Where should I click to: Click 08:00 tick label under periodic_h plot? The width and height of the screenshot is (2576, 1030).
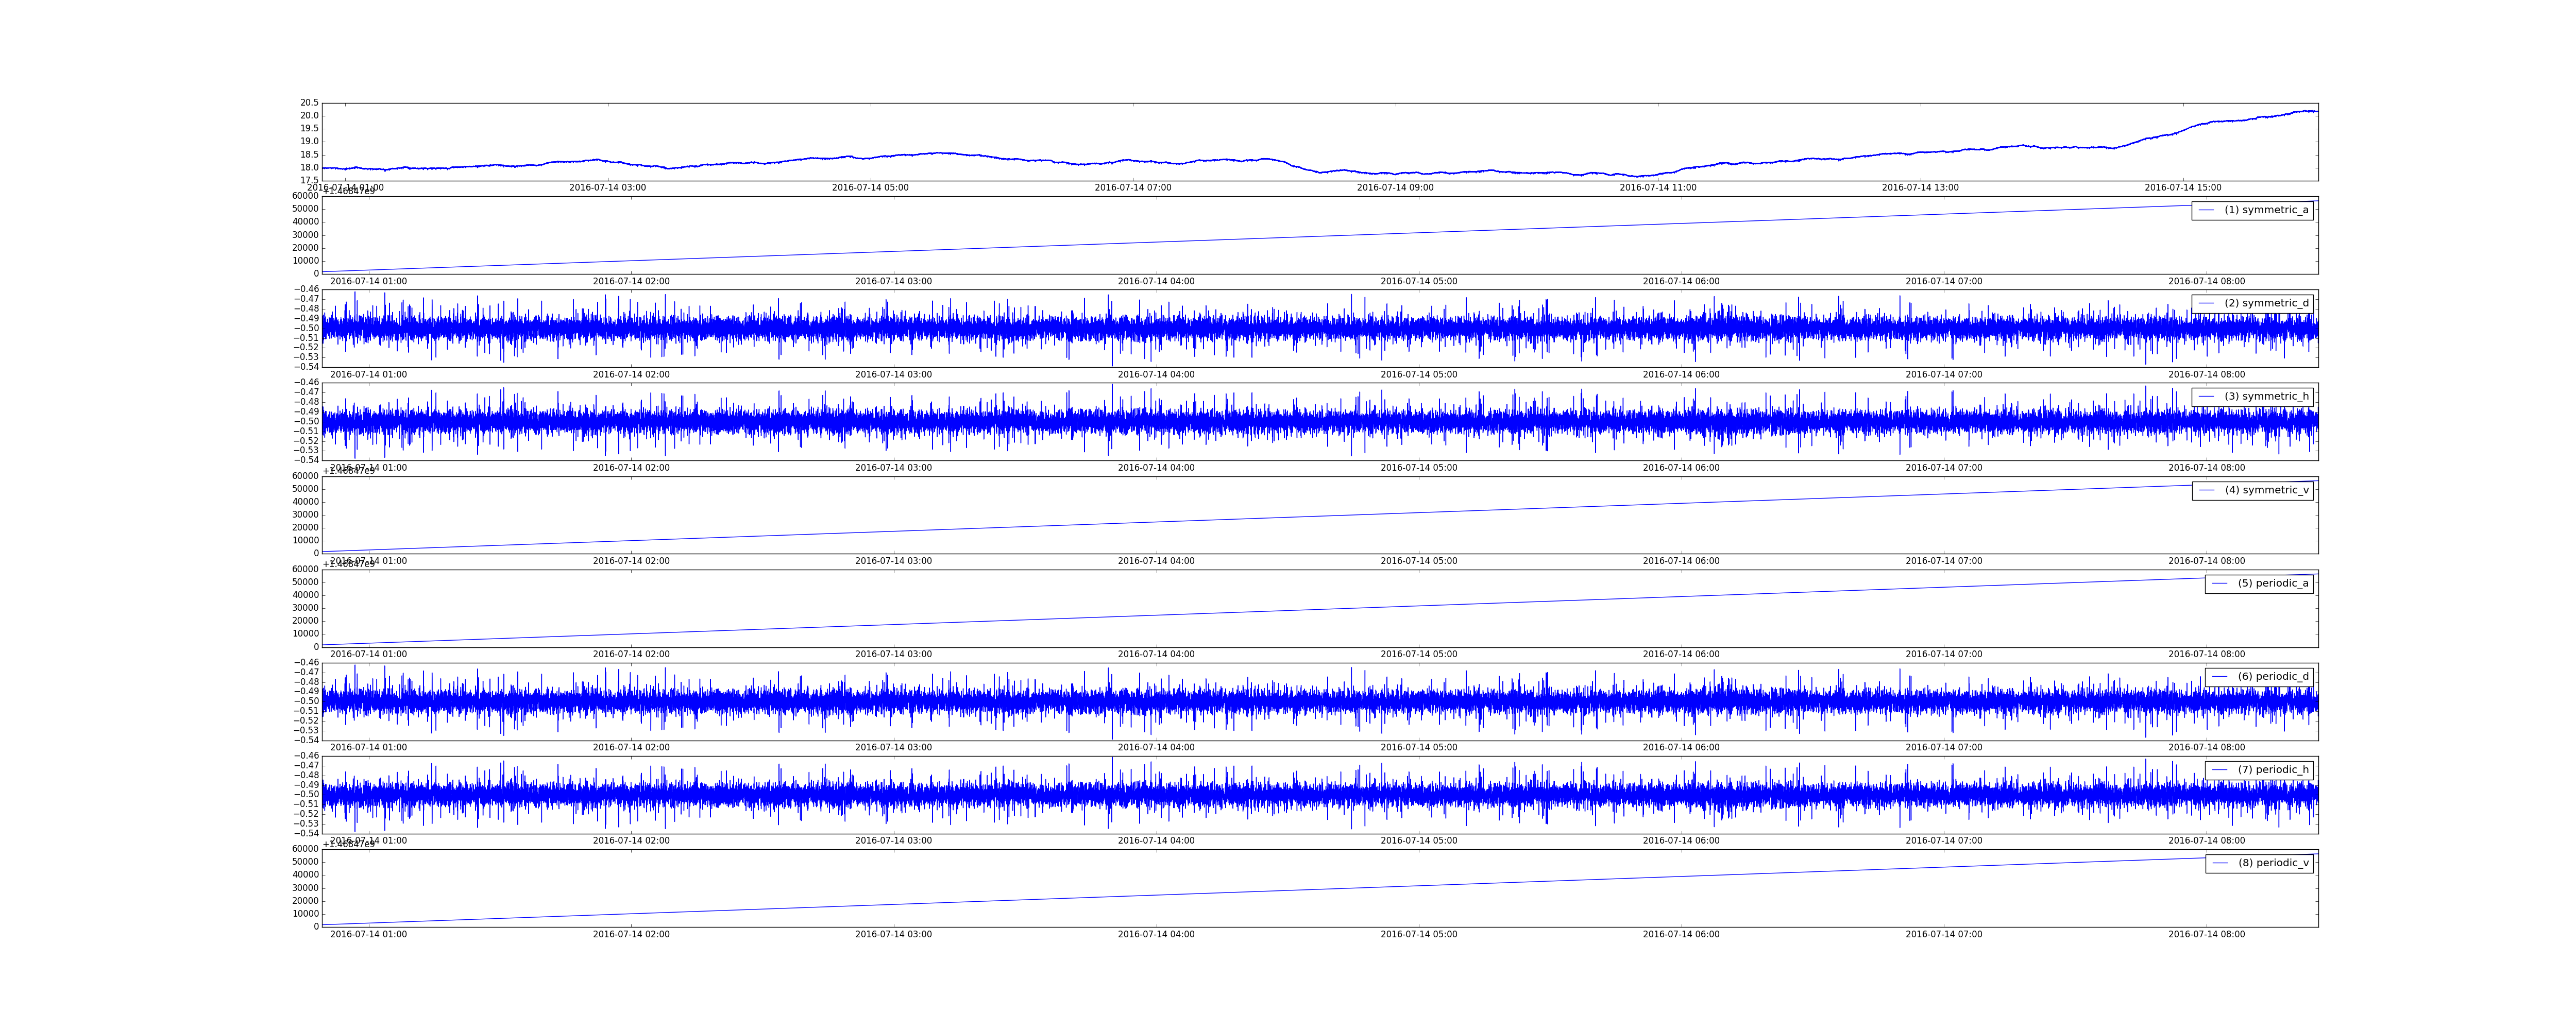tap(2206, 841)
